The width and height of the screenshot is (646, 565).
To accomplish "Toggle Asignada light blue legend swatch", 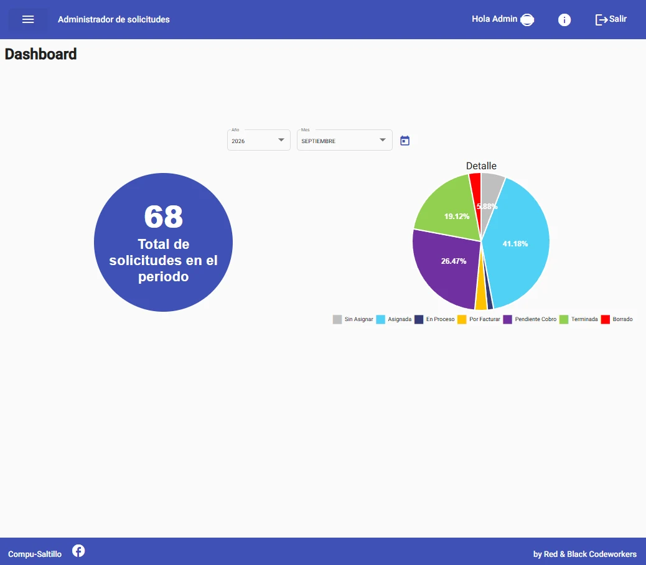I will pyautogui.click(x=381, y=319).
